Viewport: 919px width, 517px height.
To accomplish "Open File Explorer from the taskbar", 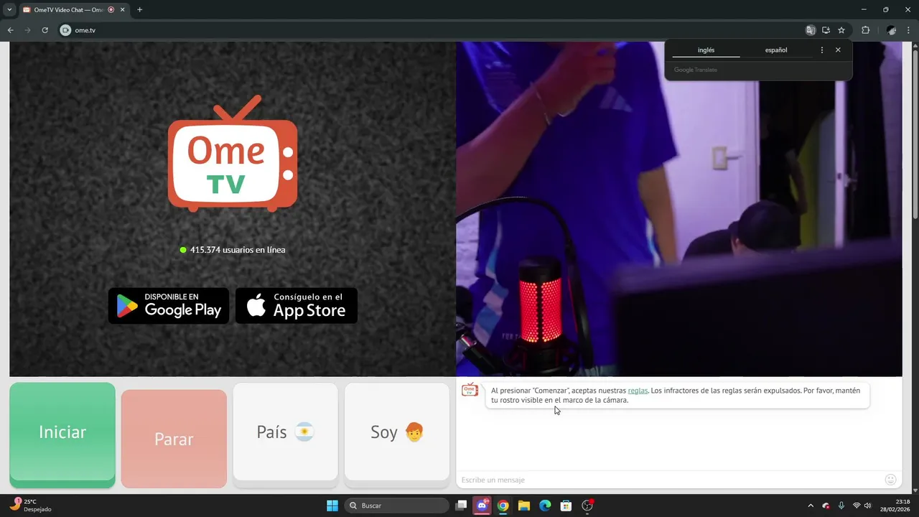I will coord(524,506).
